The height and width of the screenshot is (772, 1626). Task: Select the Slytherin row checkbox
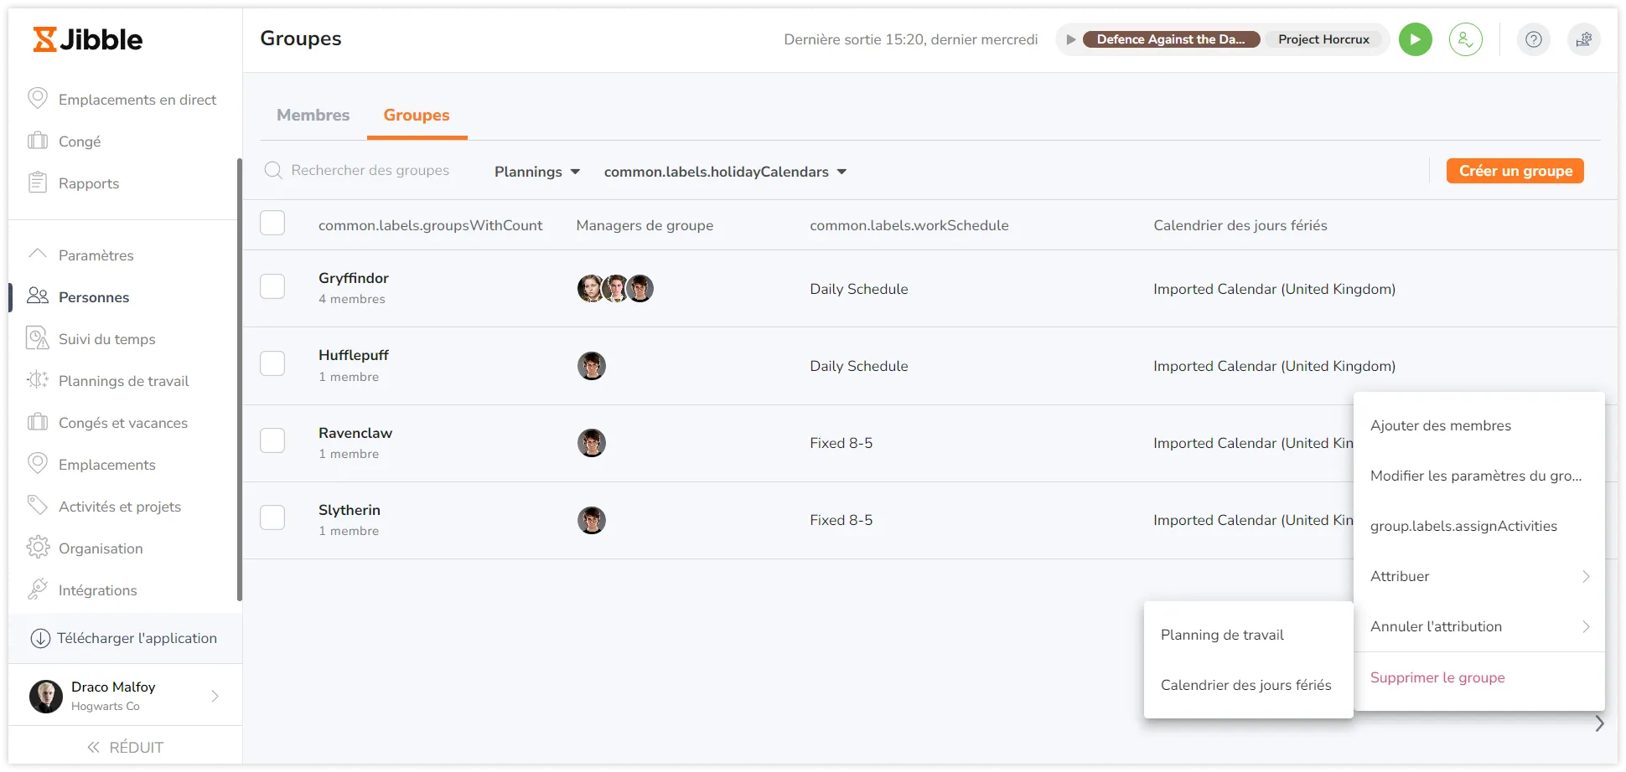click(272, 518)
